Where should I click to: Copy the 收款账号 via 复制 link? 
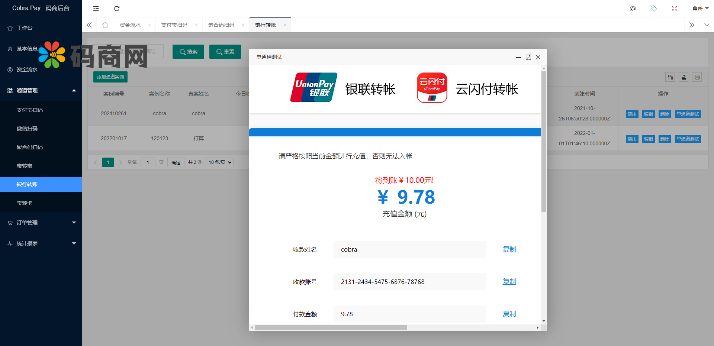point(509,282)
